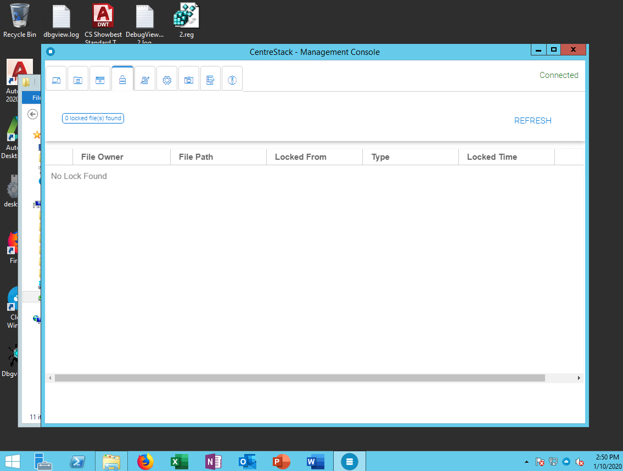Click the cloud drive tray icon
The width and height of the screenshot is (623, 471).
click(x=566, y=462)
